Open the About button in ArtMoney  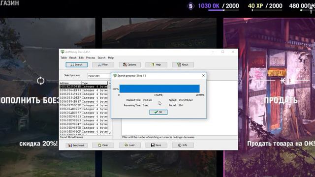coord(183,64)
